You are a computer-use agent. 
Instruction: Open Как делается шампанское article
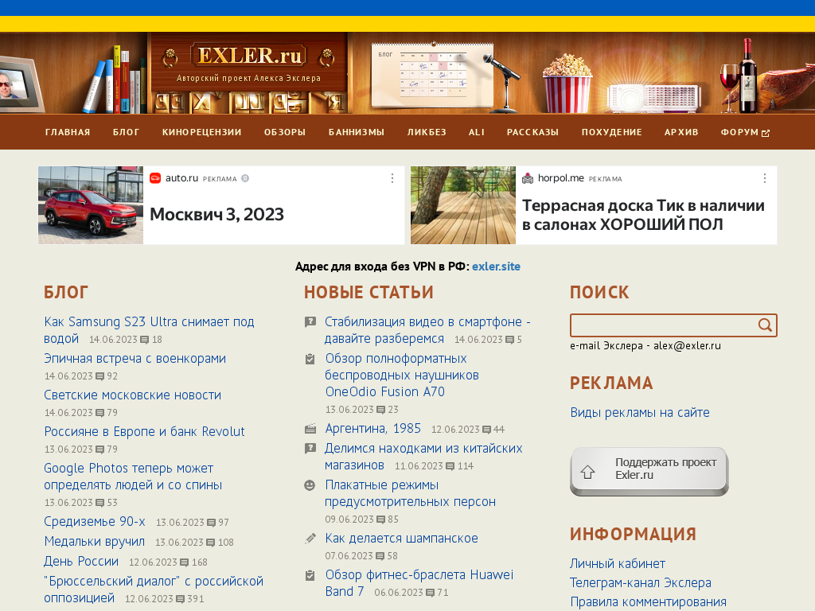point(401,539)
